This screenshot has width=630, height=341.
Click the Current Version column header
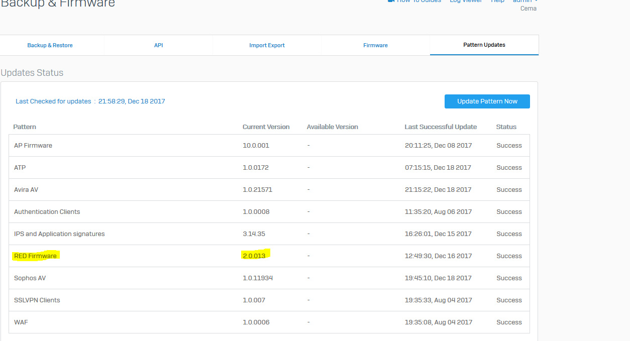coord(266,127)
